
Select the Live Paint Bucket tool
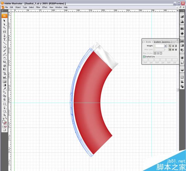point(4,96)
